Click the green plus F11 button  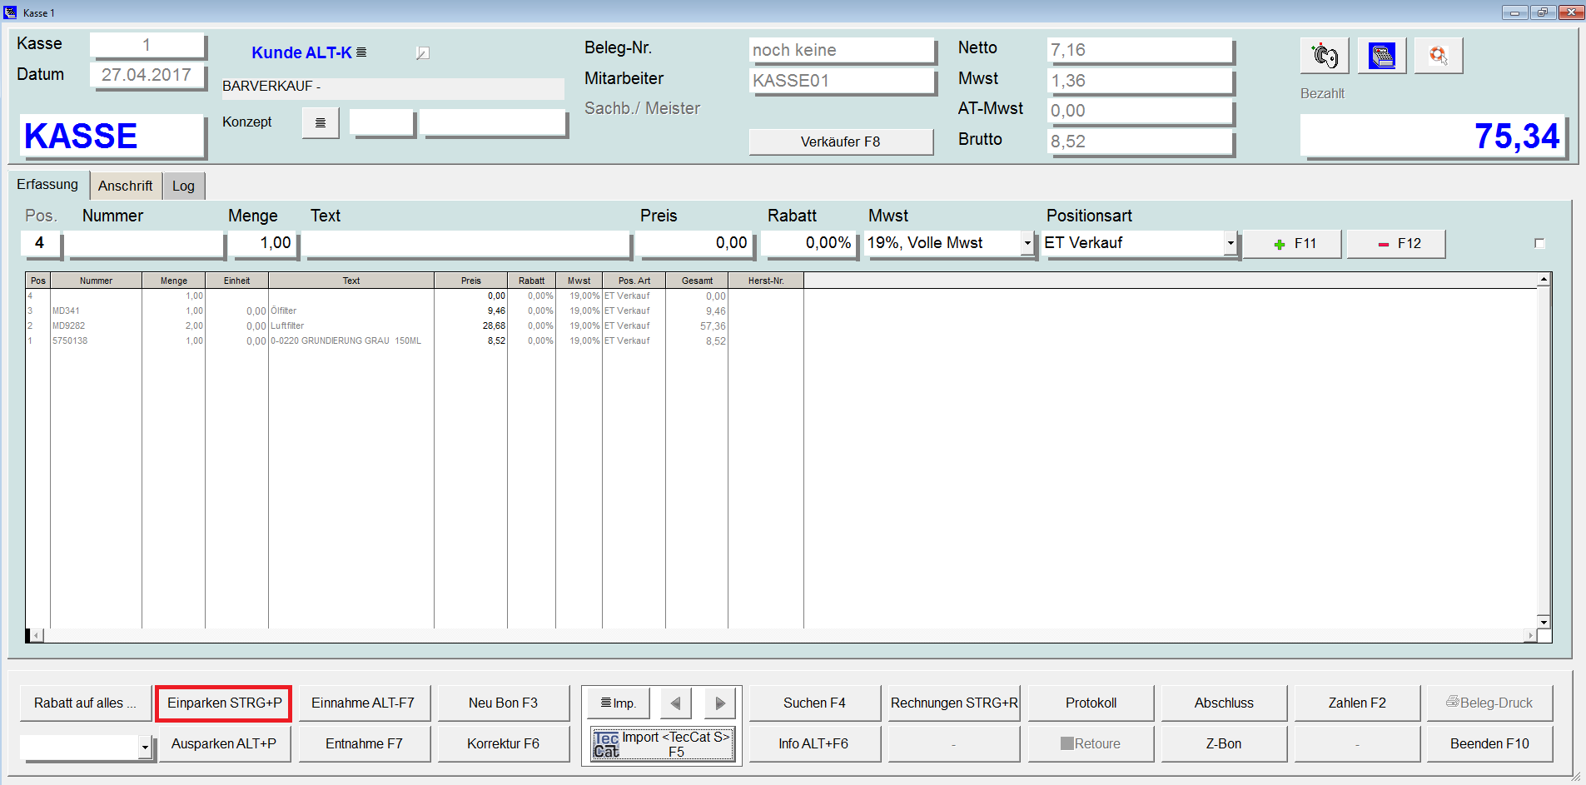(1292, 244)
